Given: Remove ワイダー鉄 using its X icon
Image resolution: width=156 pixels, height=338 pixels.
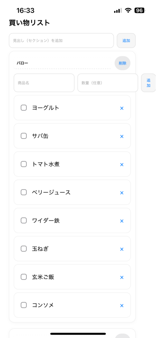Looking at the screenshot, I should point(122,221).
